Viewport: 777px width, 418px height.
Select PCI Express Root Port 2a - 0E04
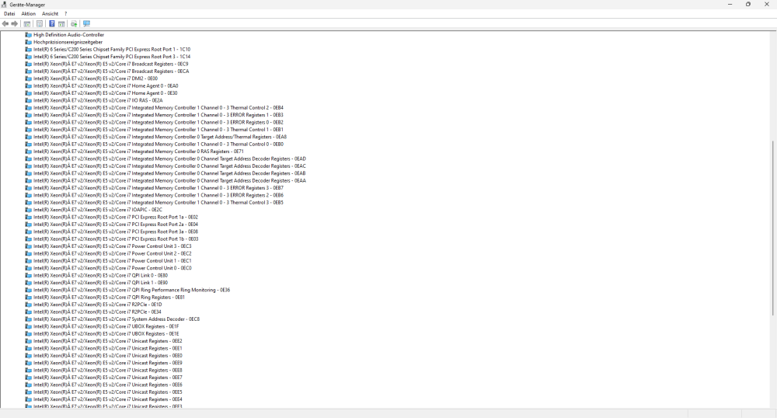[x=116, y=225]
